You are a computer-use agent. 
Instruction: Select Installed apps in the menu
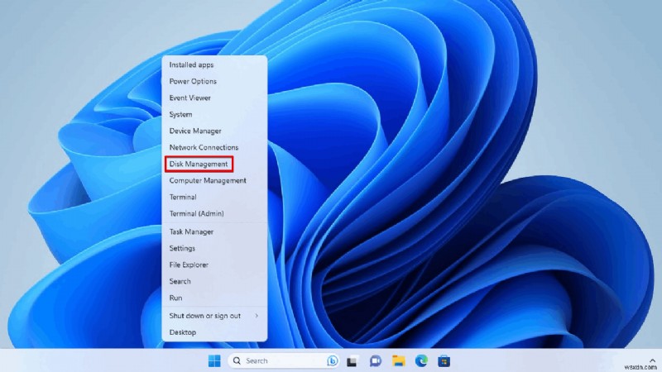214,65
